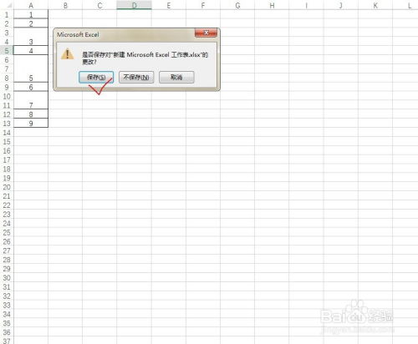Click the Microsoft Excel dialog title bar
This screenshot has height=344, width=418.
point(124,34)
